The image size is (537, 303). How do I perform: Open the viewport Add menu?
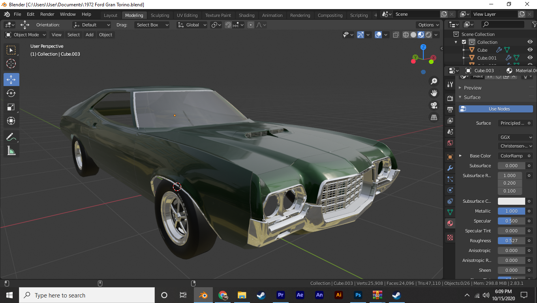(x=90, y=35)
